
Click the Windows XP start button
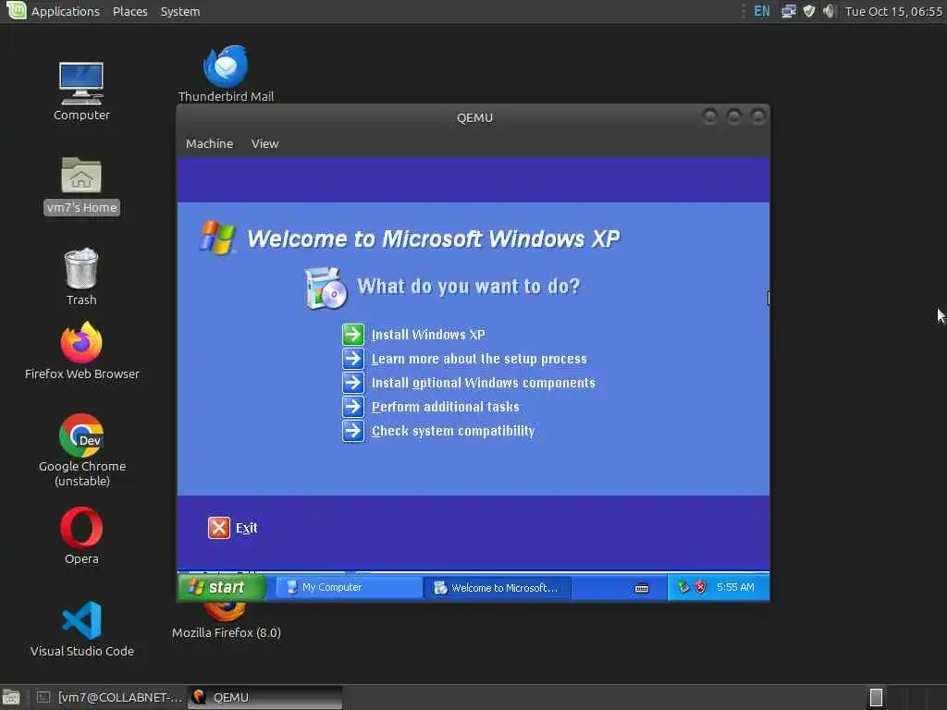click(222, 587)
